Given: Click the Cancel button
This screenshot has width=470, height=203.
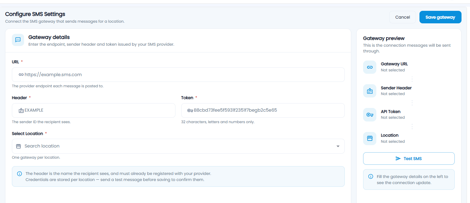Looking at the screenshot, I should click(x=403, y=17).
